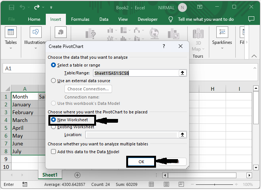The height and width of the screenshot is (190, 261).
Task: Expand the Tables dropdown arrow
Action: coord(11,48)
